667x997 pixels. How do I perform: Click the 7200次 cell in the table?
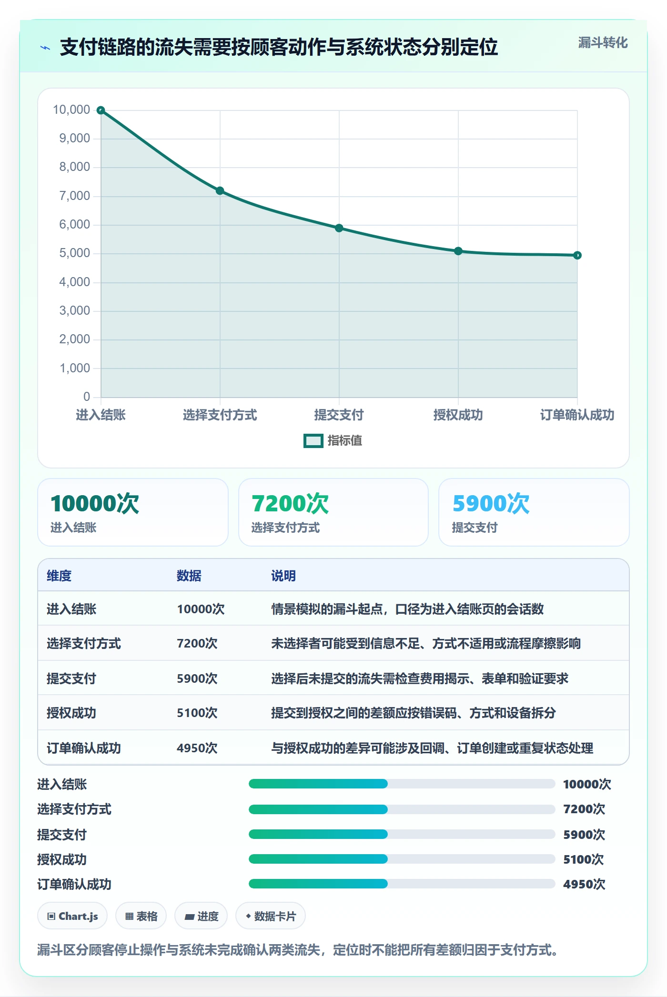(197, 643)
